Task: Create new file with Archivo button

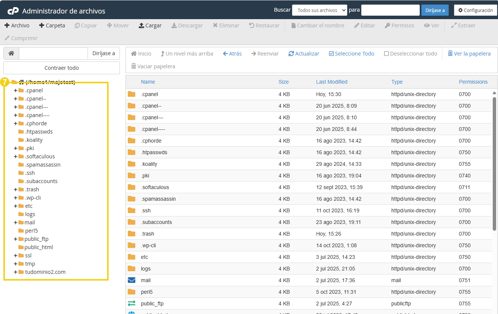Action: coord(17,26)
